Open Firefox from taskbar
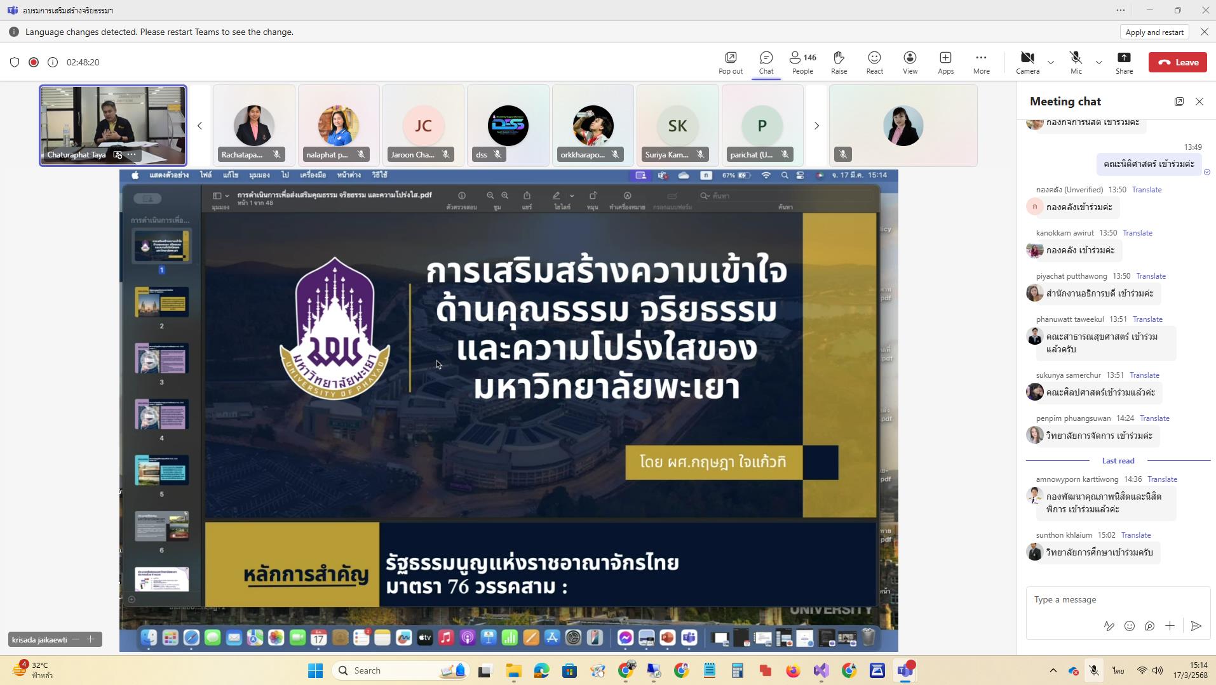This screenshot has width=1216, height=685. pyautogui.click(x=793, y=670)
